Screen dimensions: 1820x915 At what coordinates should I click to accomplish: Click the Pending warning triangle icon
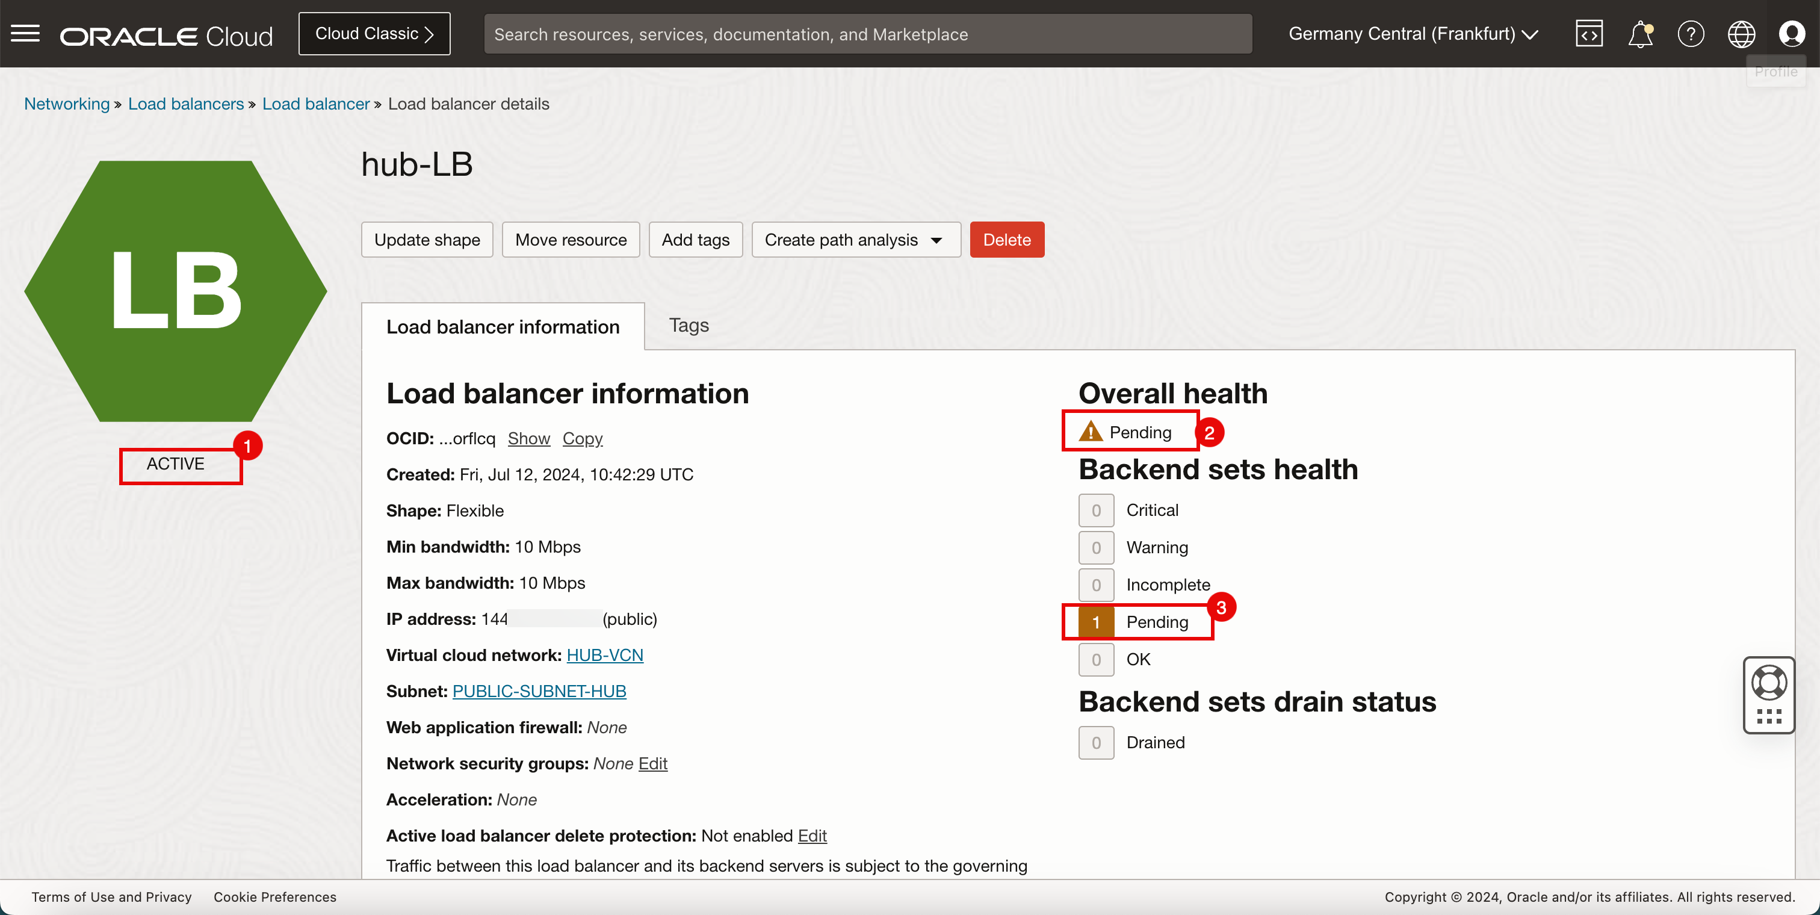(1091, 432)
